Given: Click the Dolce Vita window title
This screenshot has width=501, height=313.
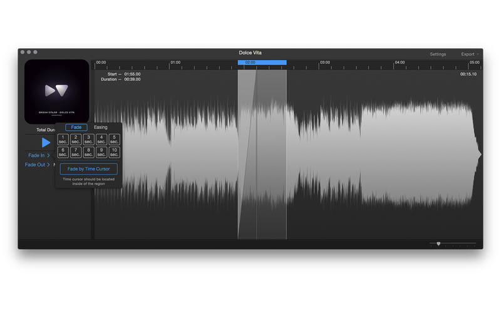Looking at the screenshot, I should pyautogui.click(x=250, y=53).
